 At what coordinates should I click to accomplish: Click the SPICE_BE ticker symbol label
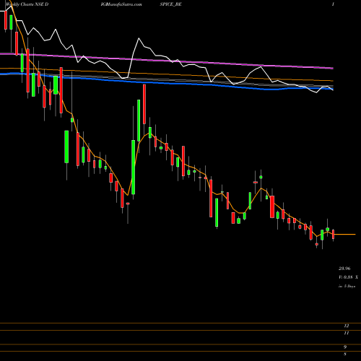170,4
